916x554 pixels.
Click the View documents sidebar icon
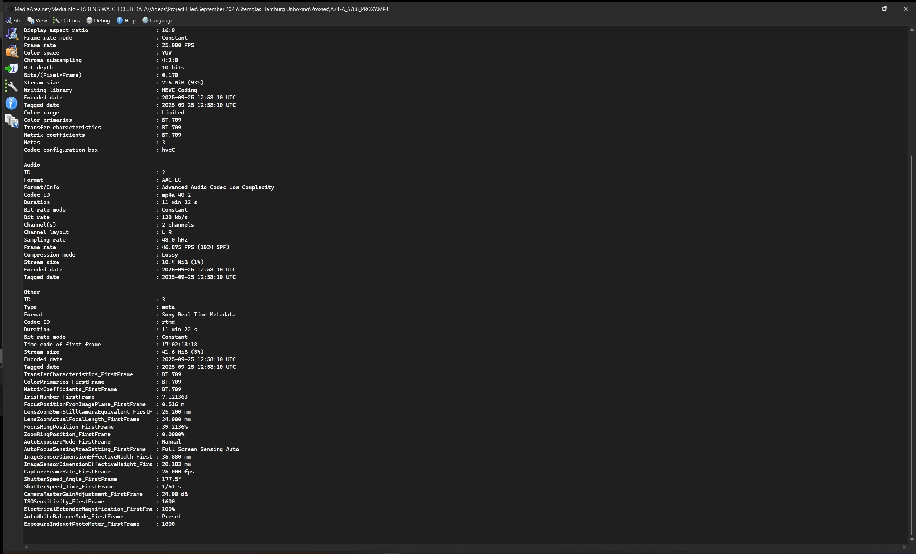pos(12,121)
